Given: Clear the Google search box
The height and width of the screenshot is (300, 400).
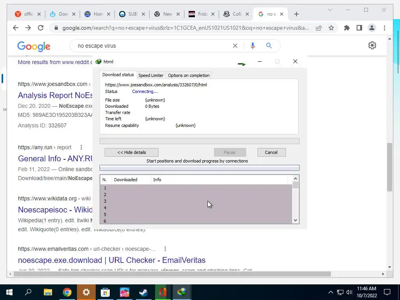Looking at the screenshot, I should click(x=235, y=46).
